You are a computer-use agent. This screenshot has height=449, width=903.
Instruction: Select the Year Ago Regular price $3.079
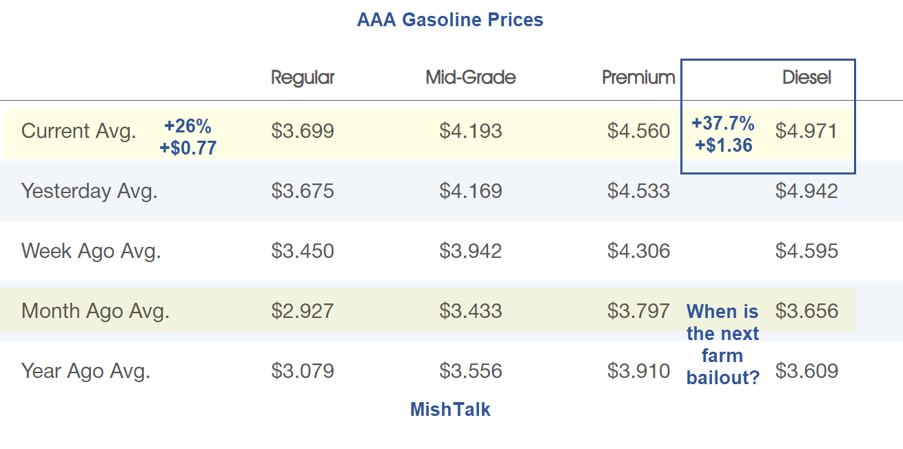click(303, 371)
